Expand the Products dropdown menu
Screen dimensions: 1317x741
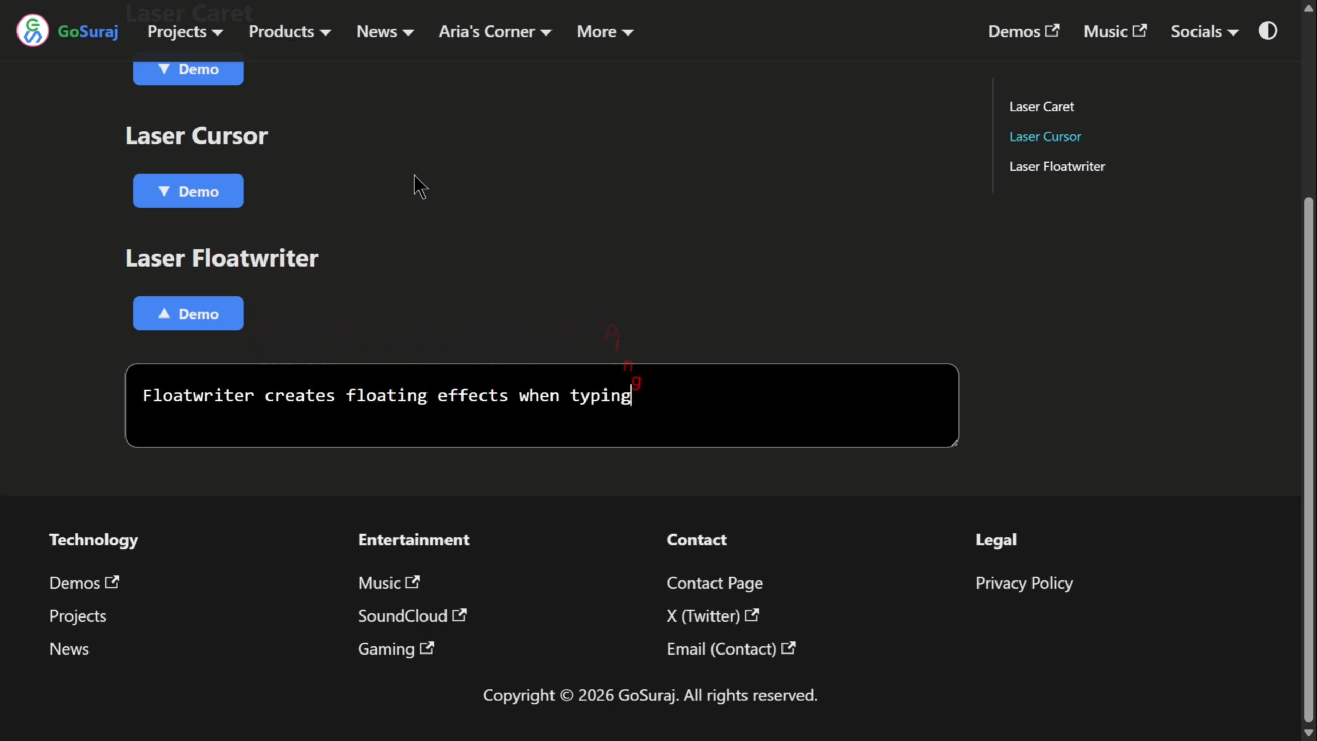[290, 31]
